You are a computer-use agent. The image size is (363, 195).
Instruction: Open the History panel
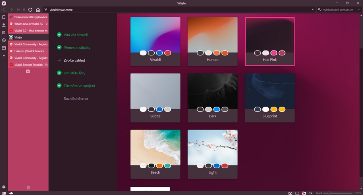[x=4, y=40]
